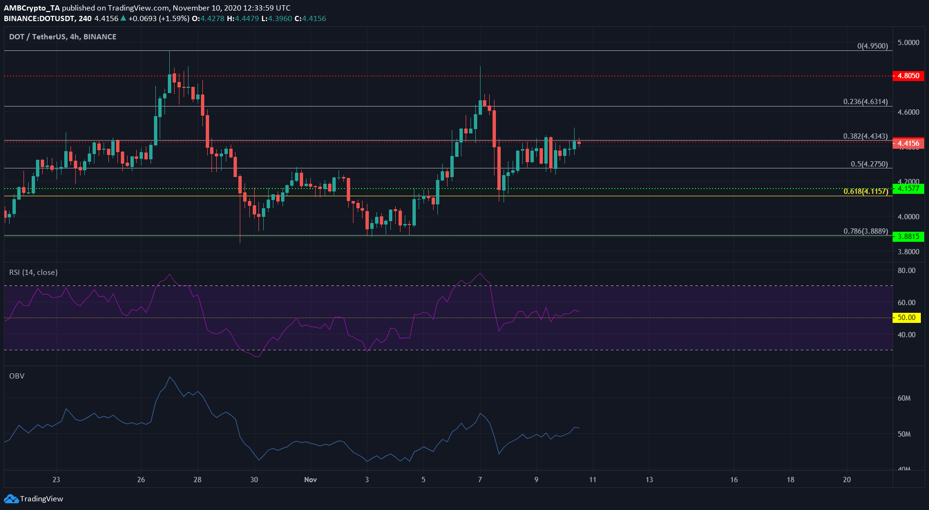This screenshot has height=510, width=929.
Task: Click the RSI 40.00 axis value
Action: [906, 335]
